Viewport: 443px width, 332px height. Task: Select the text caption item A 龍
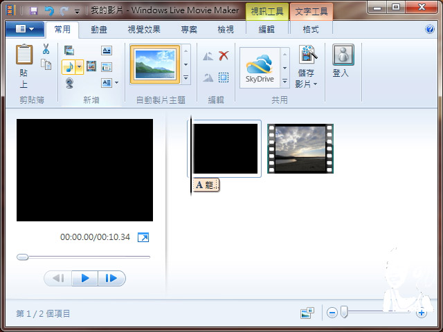pos(206,185)
